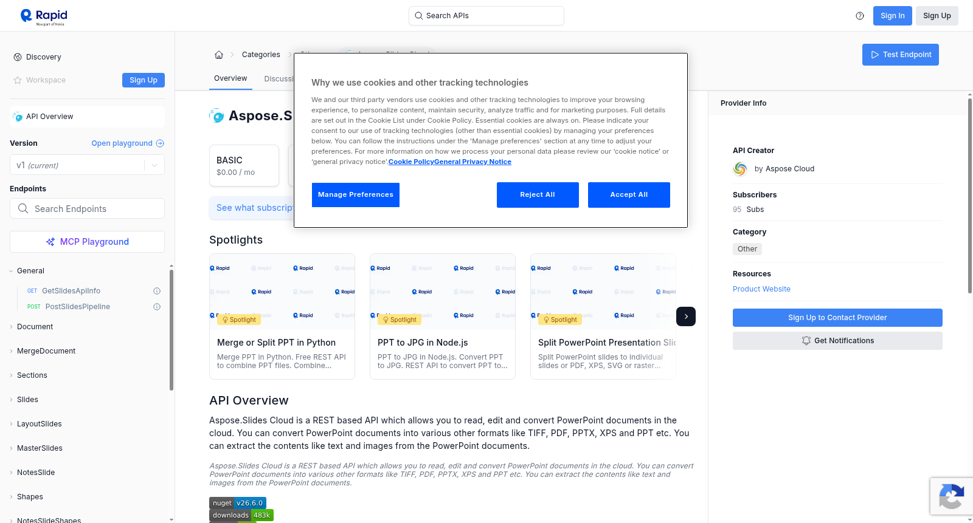Click the Provider Info panel scrollbar
The image size is (973, 523).
[970, 196]
